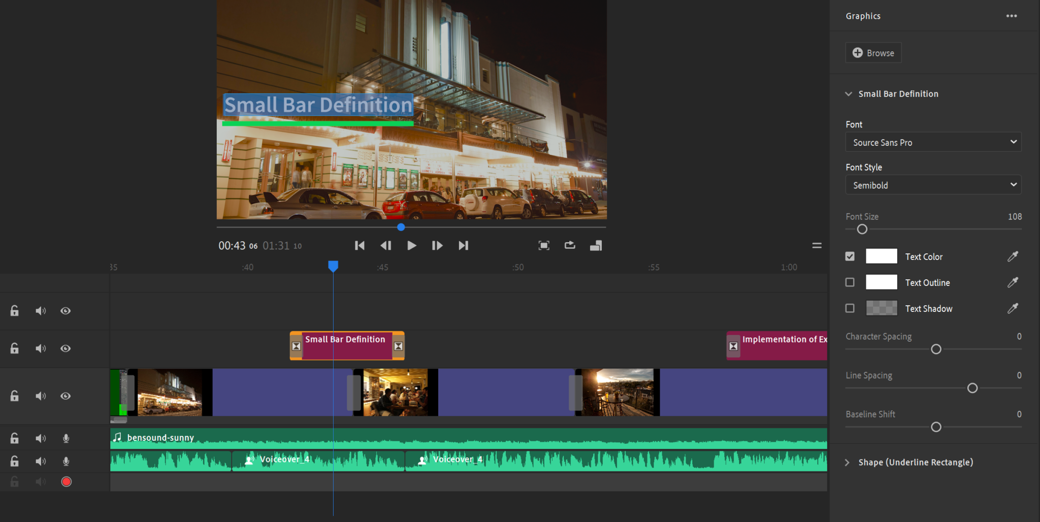This screenshot has width=1040, height=522.
Task: Open the Text Color swatch
Action: (881, 256)
